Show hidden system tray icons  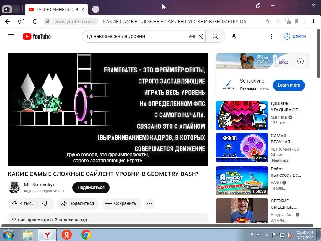(x=266, y=235)
